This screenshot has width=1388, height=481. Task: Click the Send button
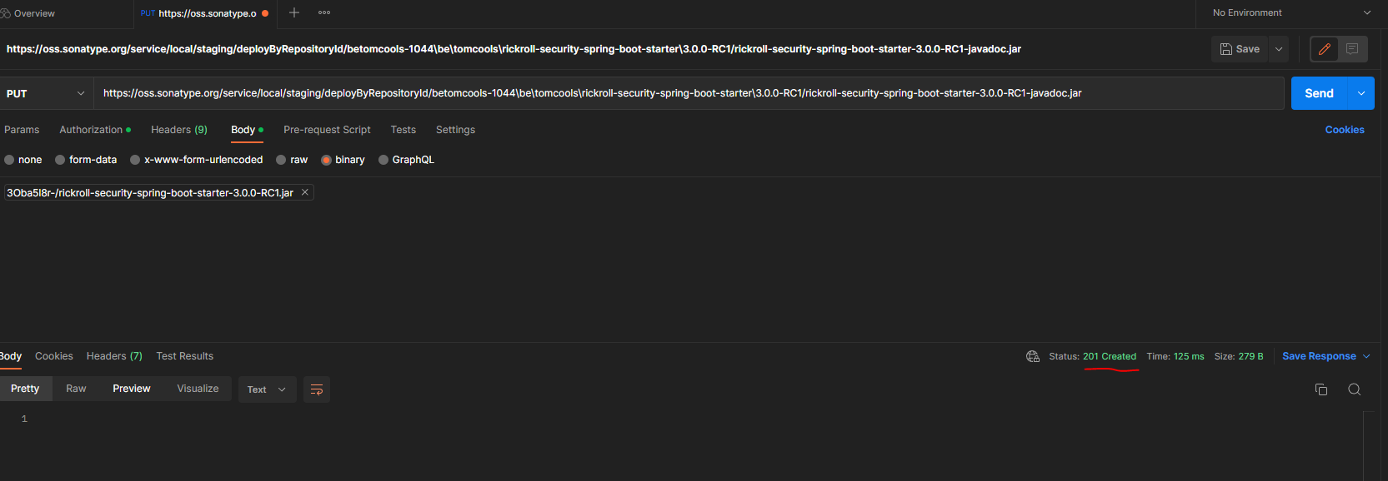[x=1319, y=92]
